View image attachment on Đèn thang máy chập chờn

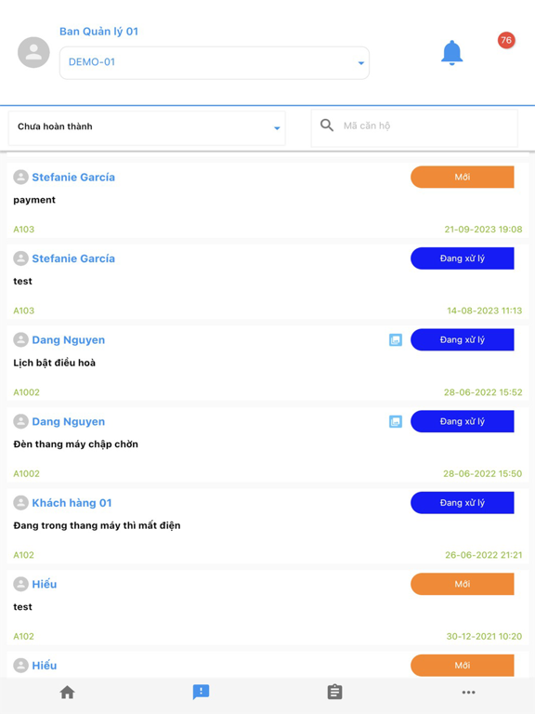point(396,421)
